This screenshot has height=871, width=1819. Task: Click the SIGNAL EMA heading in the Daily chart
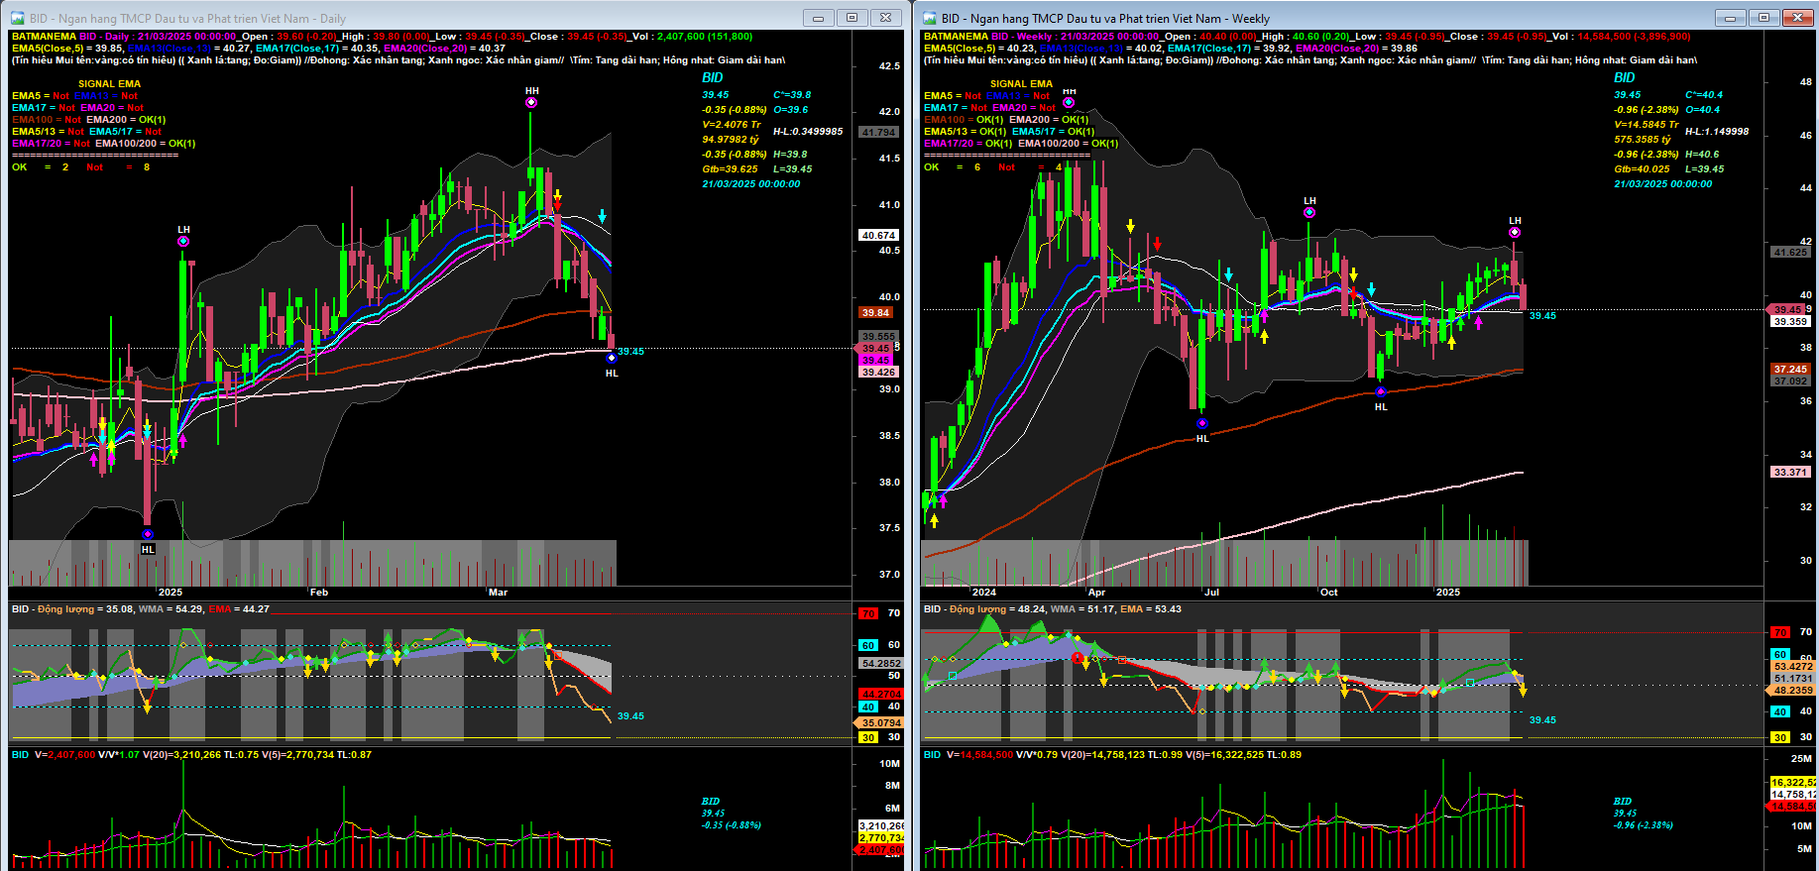tap(109, 84)
